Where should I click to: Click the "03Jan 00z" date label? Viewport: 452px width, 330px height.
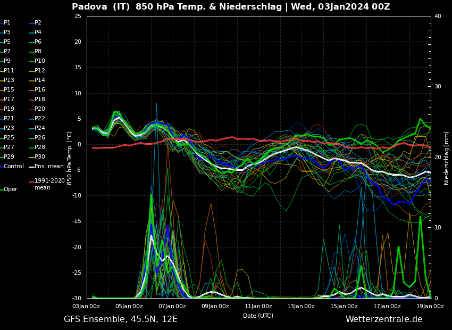(86, 307)
